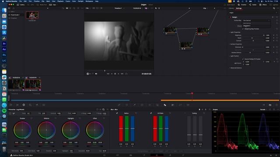The width and height of the screenshot is (280, 157).
Task: Open Premiere Pro from the Dock
Action: pos(4,44)
